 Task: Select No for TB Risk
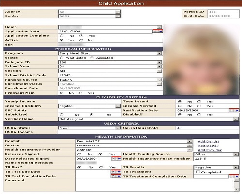tap(79, 167)
